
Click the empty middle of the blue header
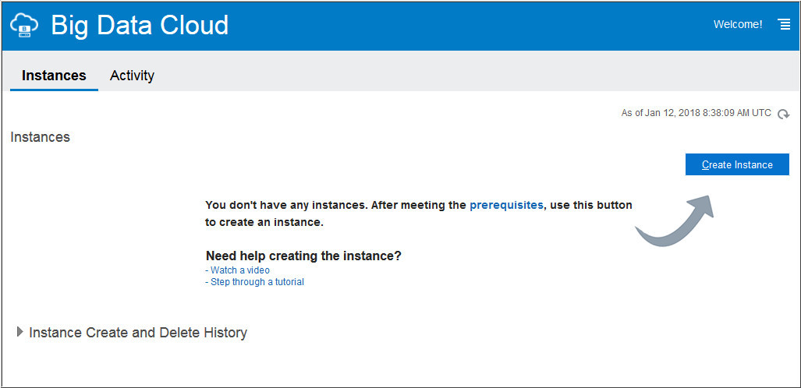(468, 26)
